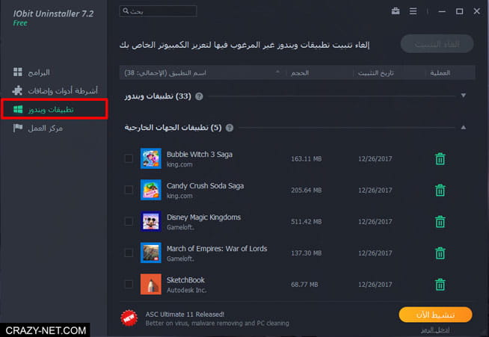
Task: Check the SketchBook checkbox
Action: point(129,284)
